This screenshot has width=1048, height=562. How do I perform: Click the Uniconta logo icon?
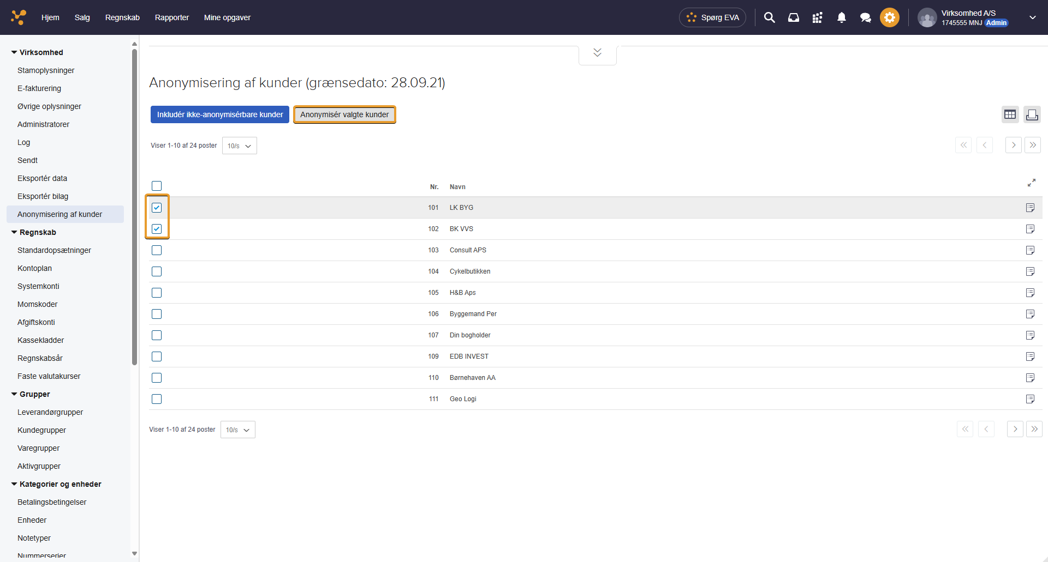(x=19, y=17)
